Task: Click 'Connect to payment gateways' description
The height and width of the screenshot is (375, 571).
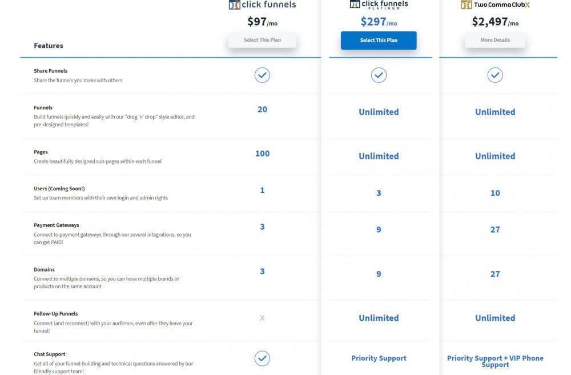Action: point(112,238)
